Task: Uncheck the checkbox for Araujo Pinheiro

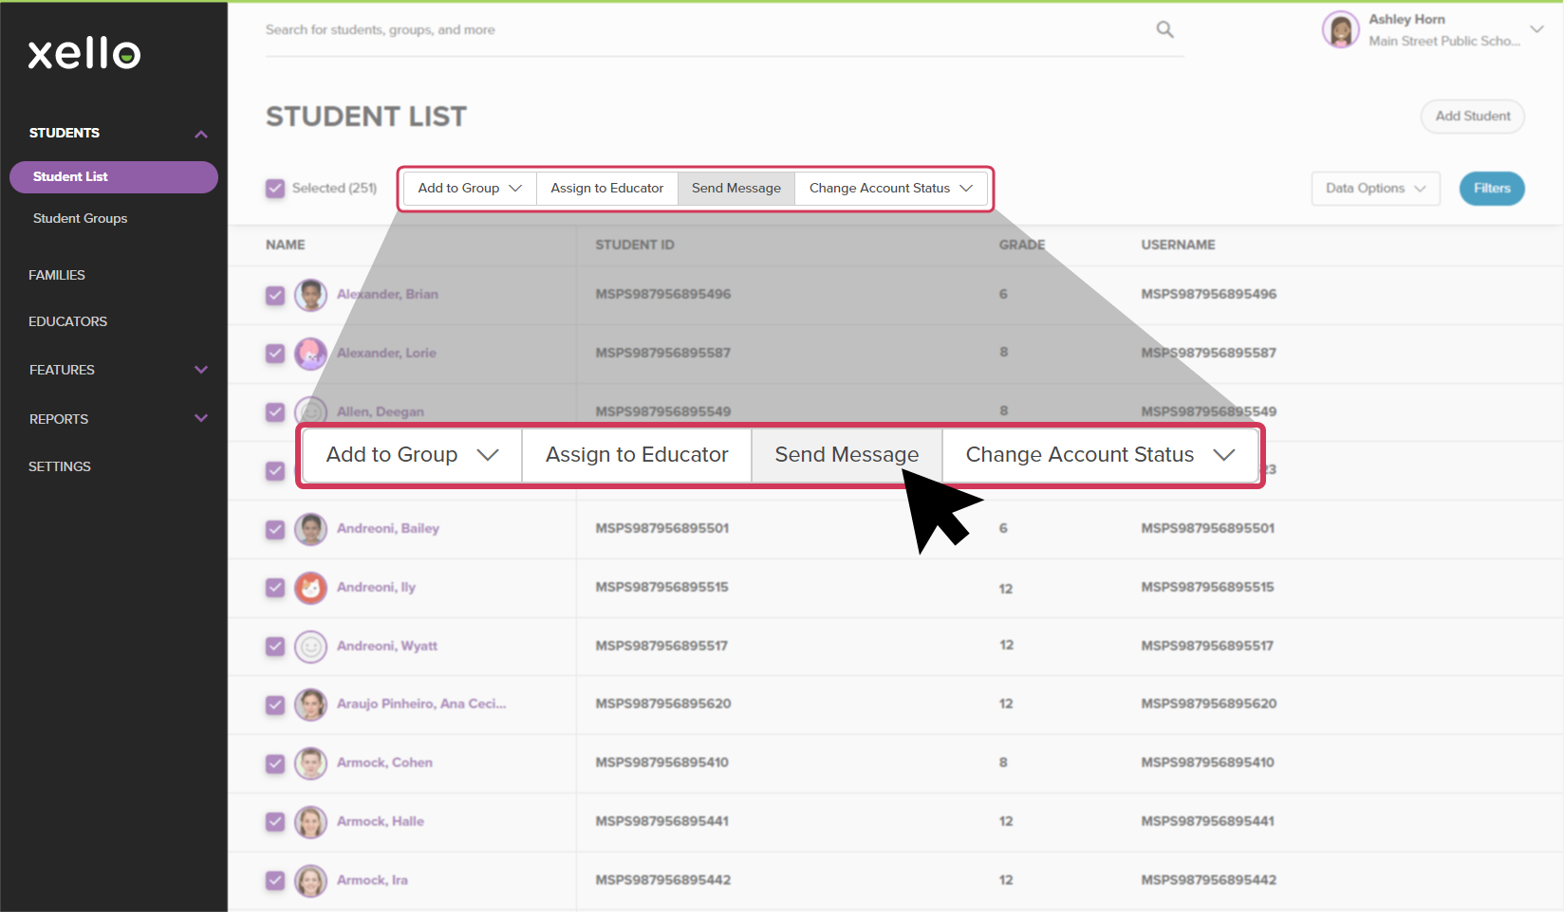Action: [x=275, y=704]
